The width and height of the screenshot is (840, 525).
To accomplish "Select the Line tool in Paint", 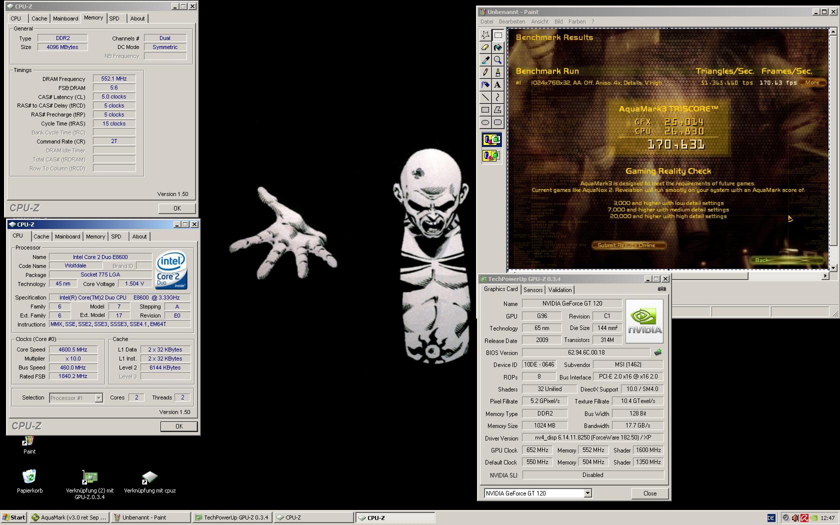I will pos(485,97).
